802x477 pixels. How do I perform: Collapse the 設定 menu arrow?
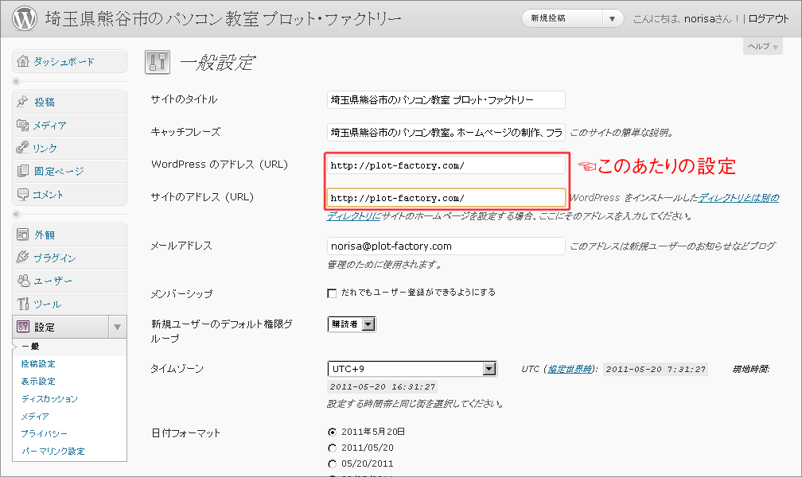[x=117, y=328]
